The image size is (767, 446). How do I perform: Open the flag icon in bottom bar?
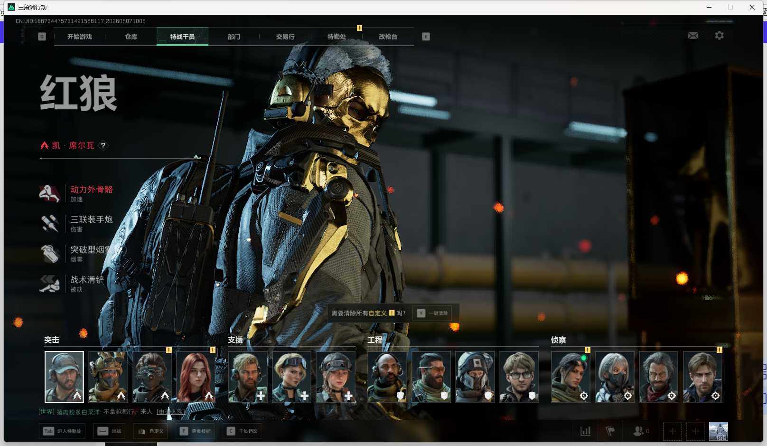[610, 431]
